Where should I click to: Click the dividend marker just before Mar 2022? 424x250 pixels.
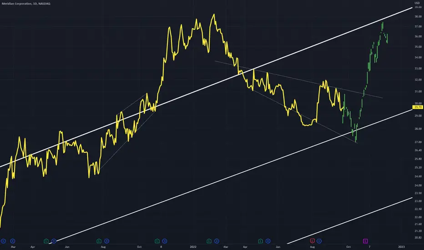pos(217,241)
